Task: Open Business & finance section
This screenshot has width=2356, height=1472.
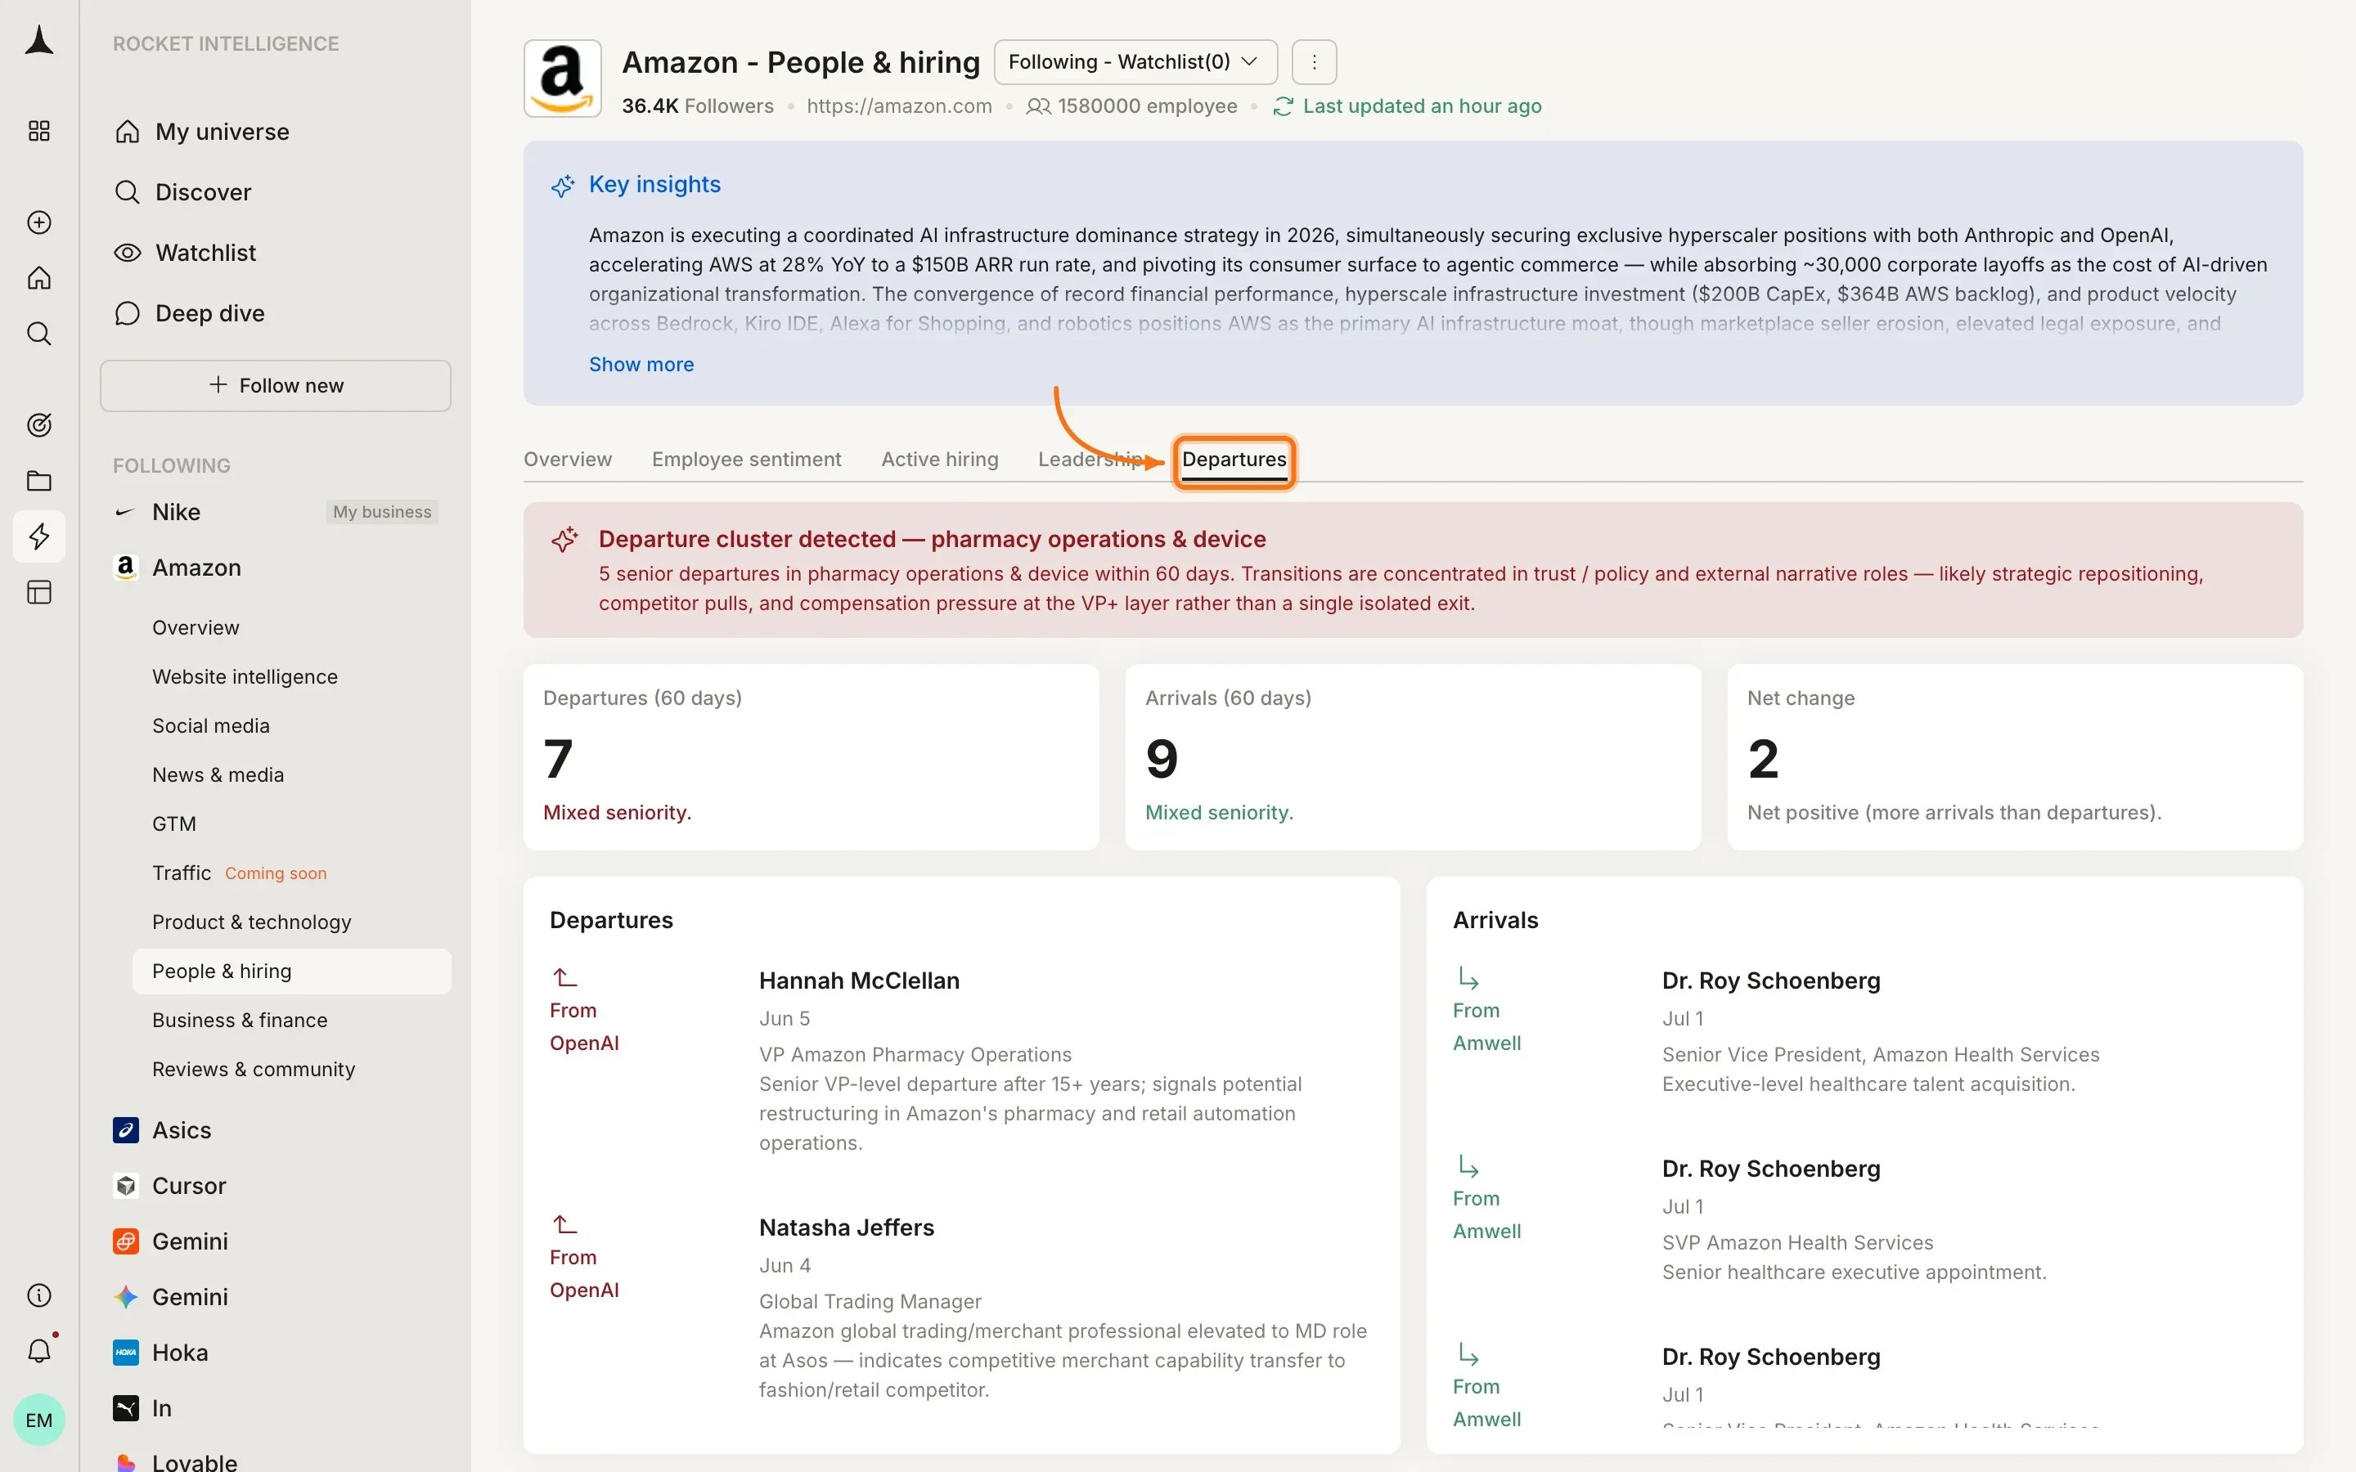Action: click(x=240, y=1021)
